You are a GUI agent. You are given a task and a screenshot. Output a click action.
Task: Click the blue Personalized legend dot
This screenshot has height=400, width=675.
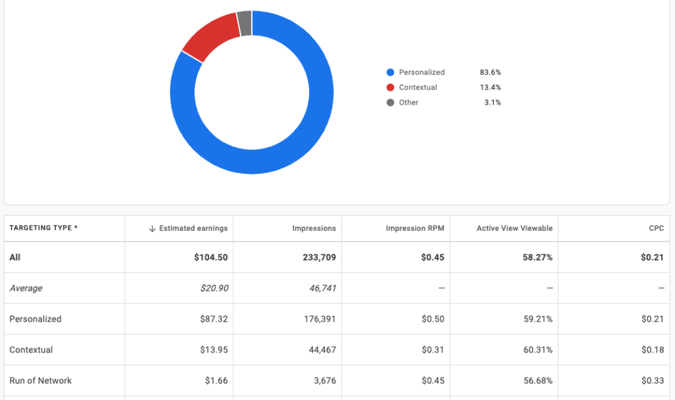390,72
